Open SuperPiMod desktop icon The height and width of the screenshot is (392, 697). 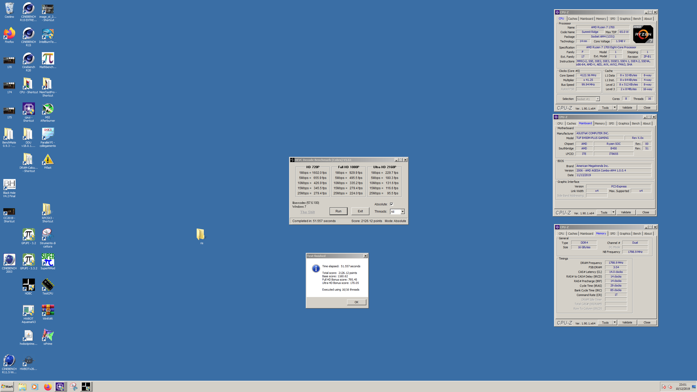pos(47,262)
